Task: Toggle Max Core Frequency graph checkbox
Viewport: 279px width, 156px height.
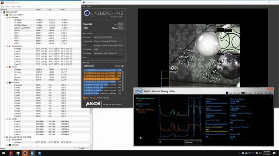Action: (x=136, y=110)
